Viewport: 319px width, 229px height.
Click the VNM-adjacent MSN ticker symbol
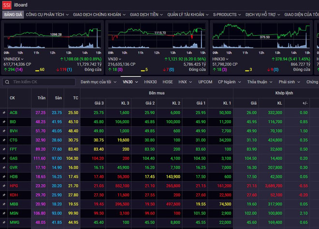(14, 214)
